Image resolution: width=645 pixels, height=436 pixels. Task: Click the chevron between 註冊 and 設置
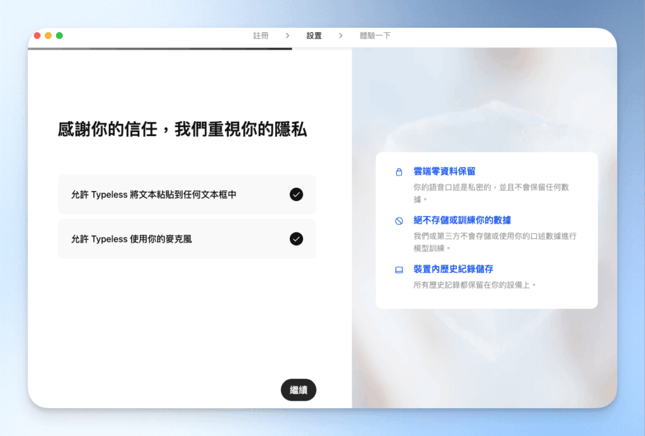point(287,36)
